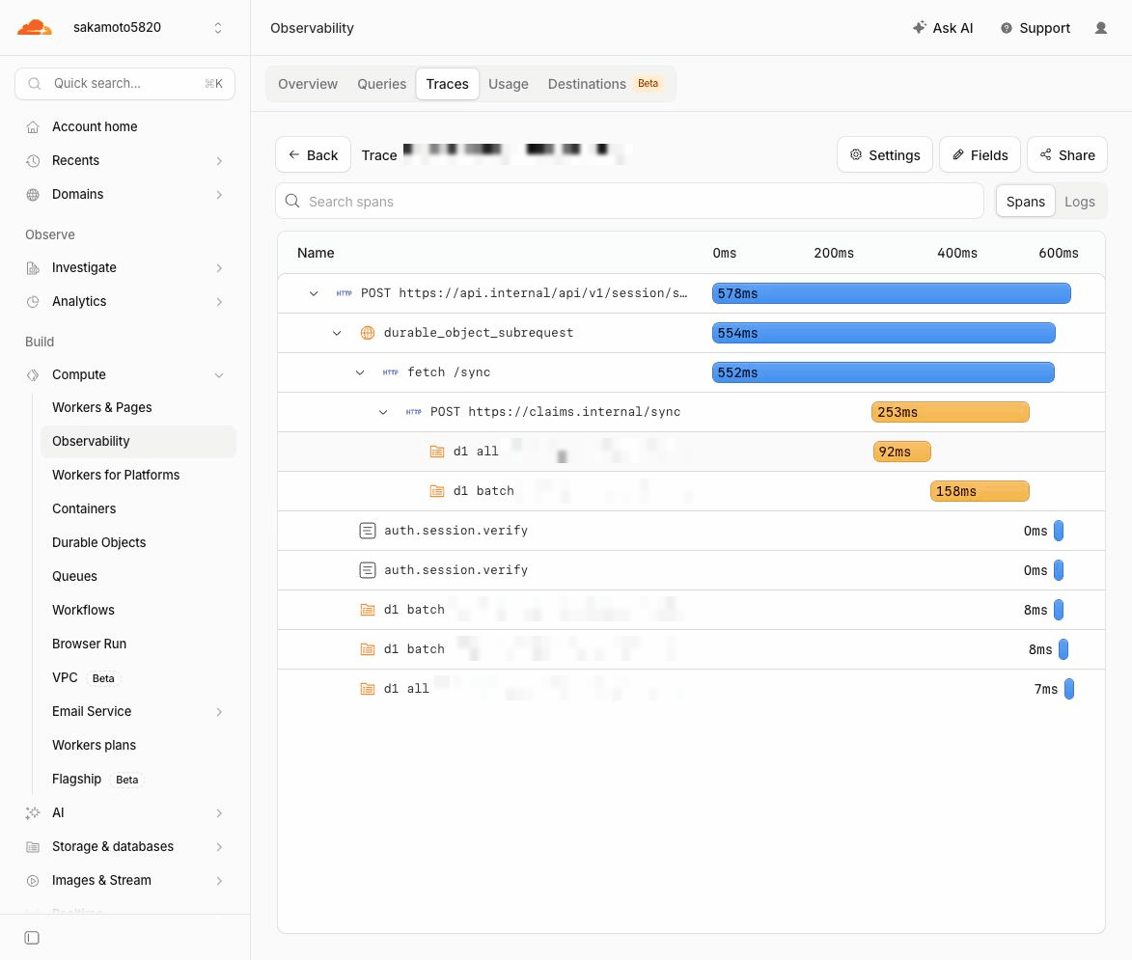Open Workers for Platforms page
This screenshot has width=1132, height=960.
coord(116,476)
